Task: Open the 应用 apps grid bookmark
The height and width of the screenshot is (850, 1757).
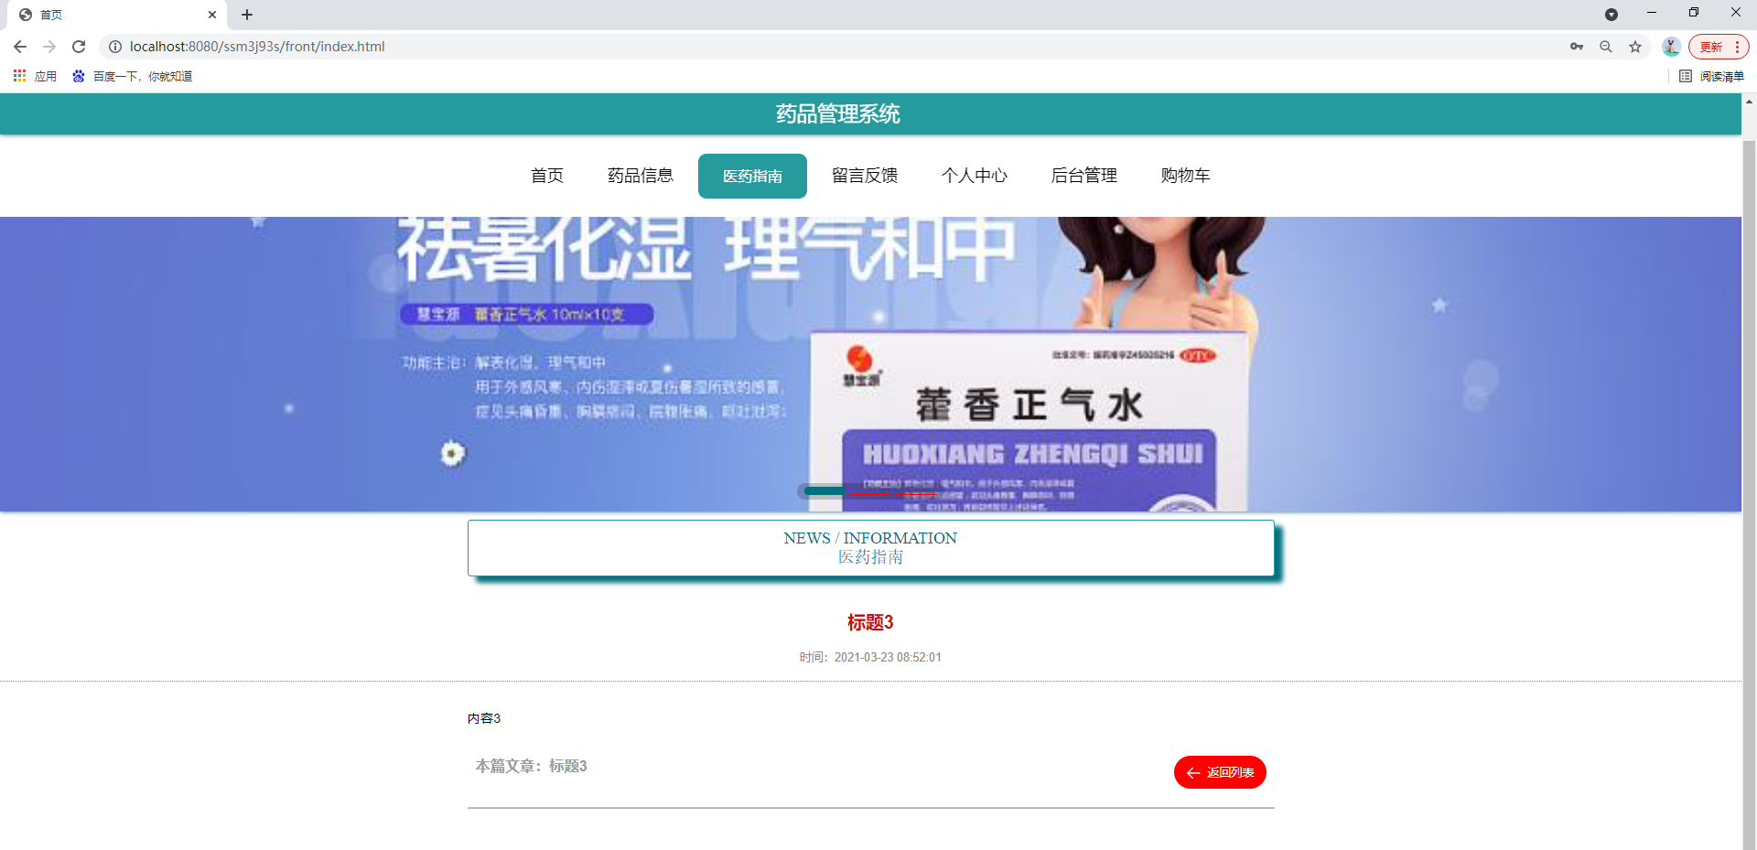Action: pyautogui.click(x=35, y=76)
